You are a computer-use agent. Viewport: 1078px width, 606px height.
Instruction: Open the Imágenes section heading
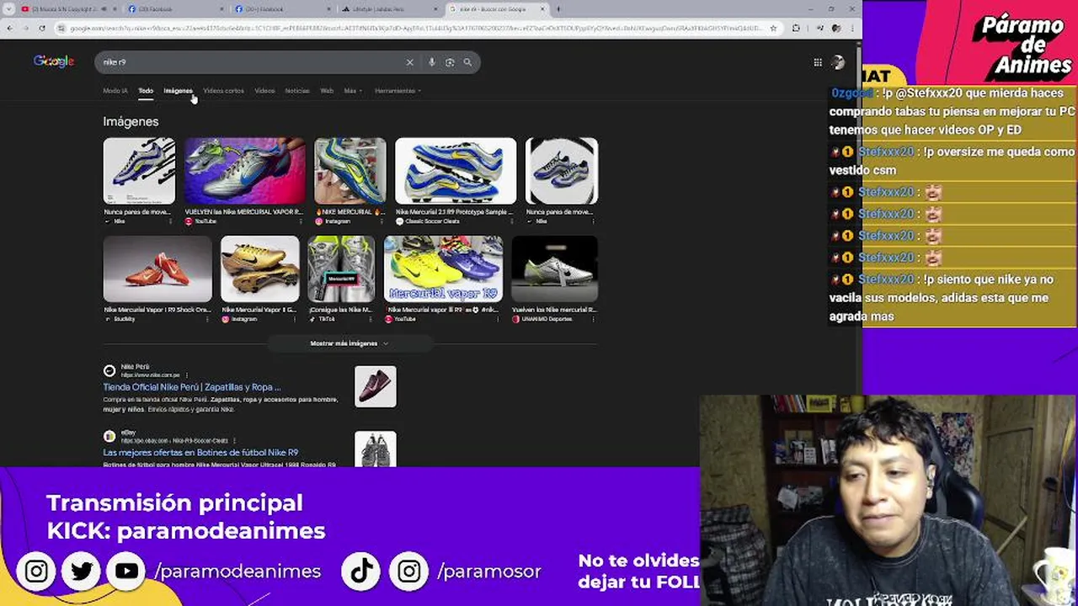coord(131,122)
